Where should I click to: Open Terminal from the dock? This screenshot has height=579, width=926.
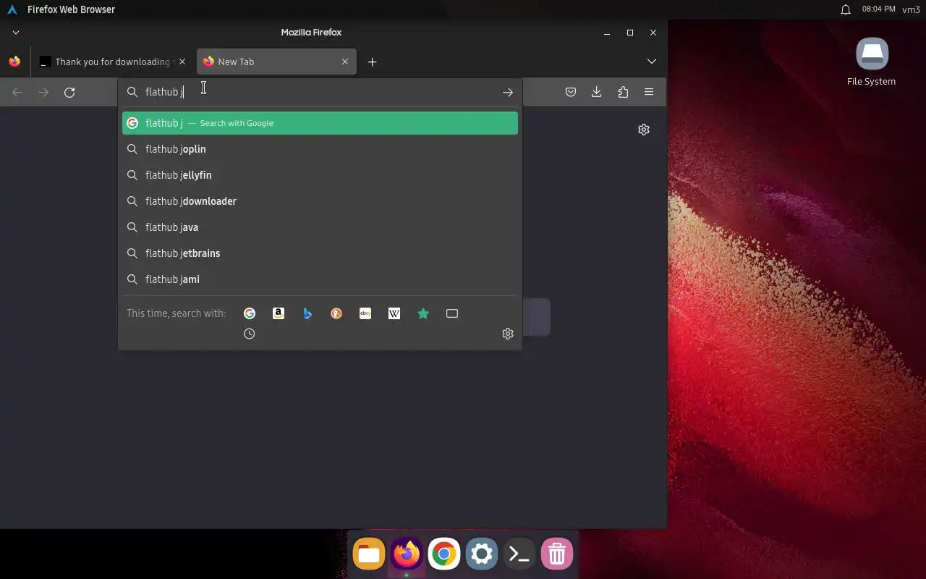click(519, 554)
